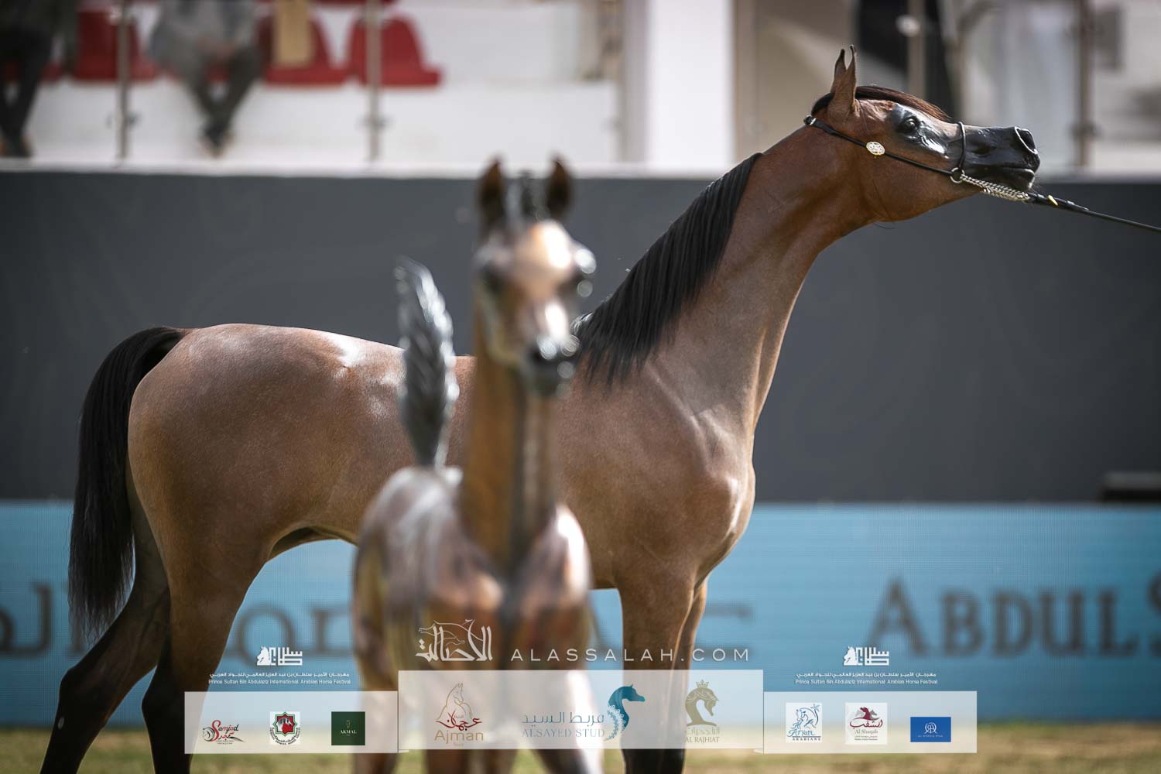
Task: Click the left festival horse emblem
Action: point(279,656)
